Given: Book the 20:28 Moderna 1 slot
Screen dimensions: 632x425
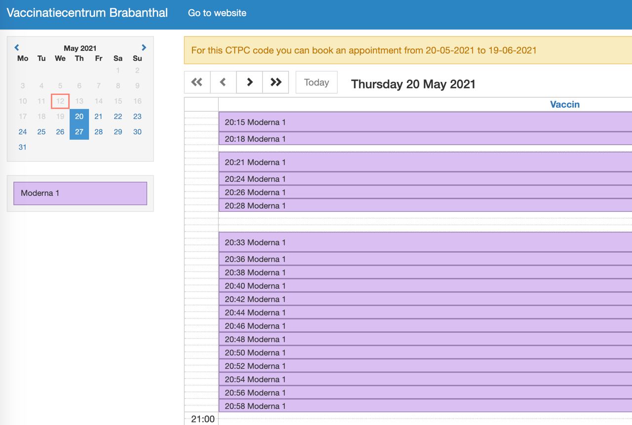Looking at the screenshot, I should (425, 205).
